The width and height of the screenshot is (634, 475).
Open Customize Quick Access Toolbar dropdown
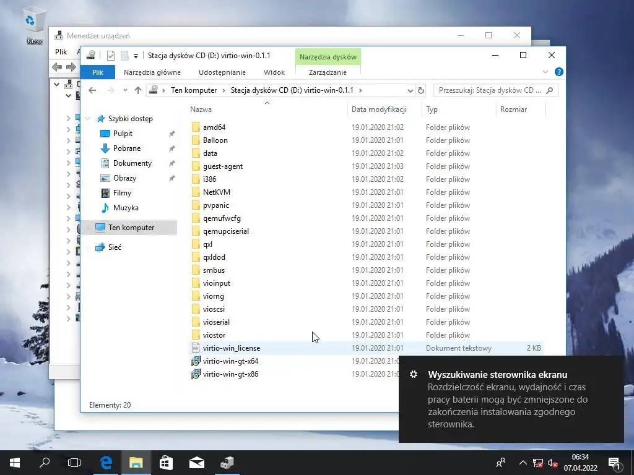coord(136,56)
